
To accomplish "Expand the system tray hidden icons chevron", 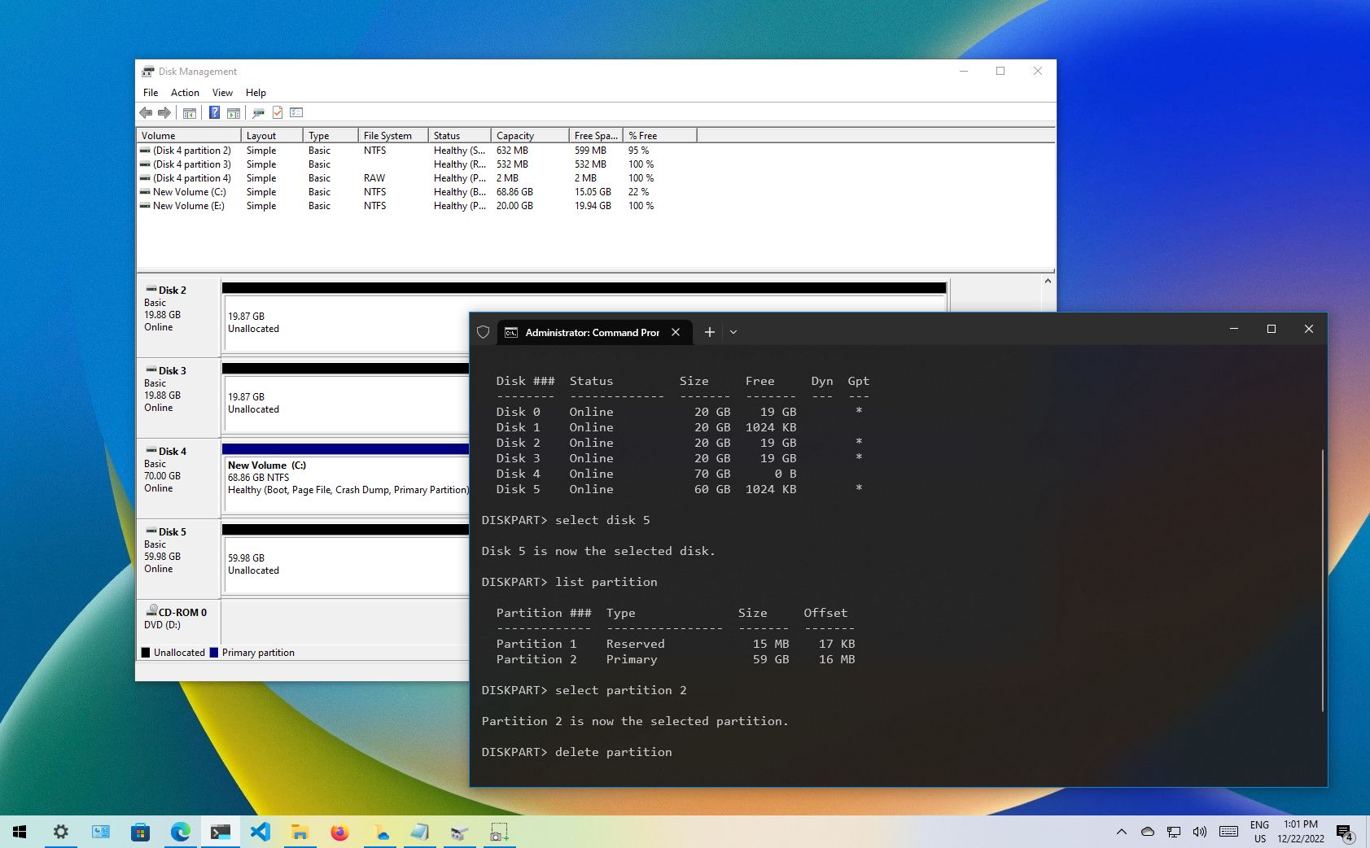I will pos(1121,832).
